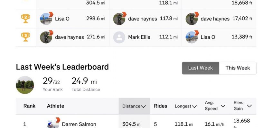Sort leaderboard by Distance column
273x128 pixels.
[x=134, y=106]
